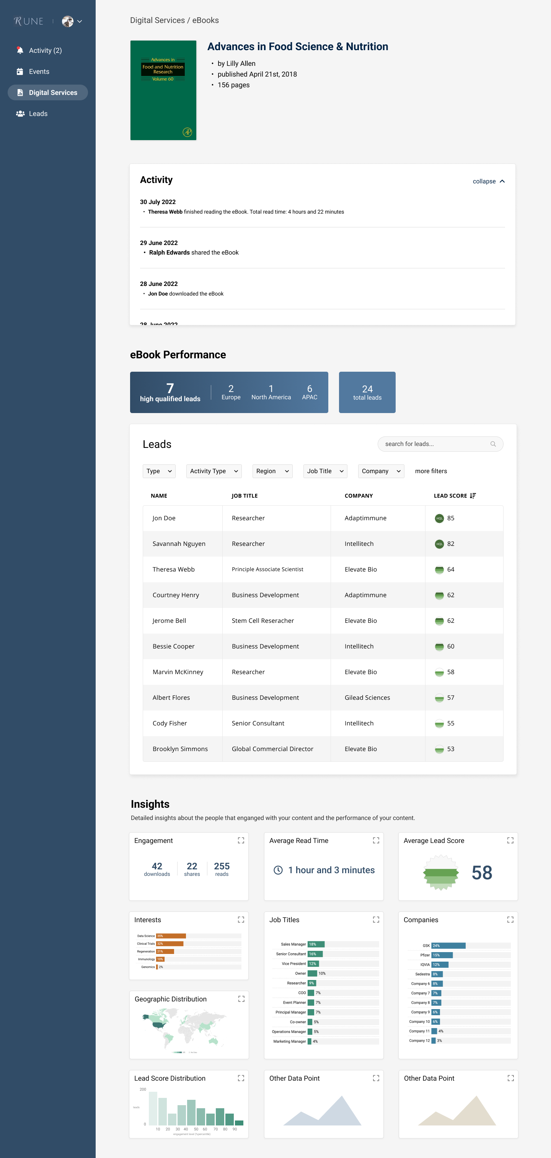This screenshot has height=1158, width=551.
Task: Select Digital Services in sidebar
Action: [x=48, y=93]
